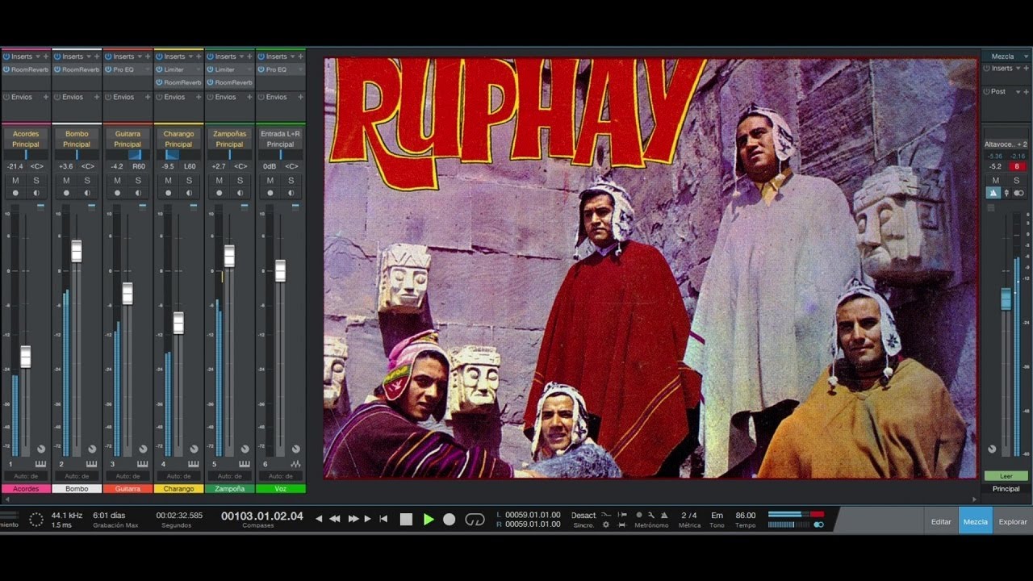The image size is (1033, 581).
Task: Arm record on Acordes channel
Action: coord(15,193)
